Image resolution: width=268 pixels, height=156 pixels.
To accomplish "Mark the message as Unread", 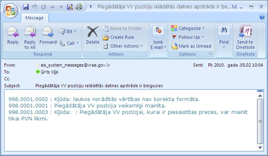I will pos(191,46).
